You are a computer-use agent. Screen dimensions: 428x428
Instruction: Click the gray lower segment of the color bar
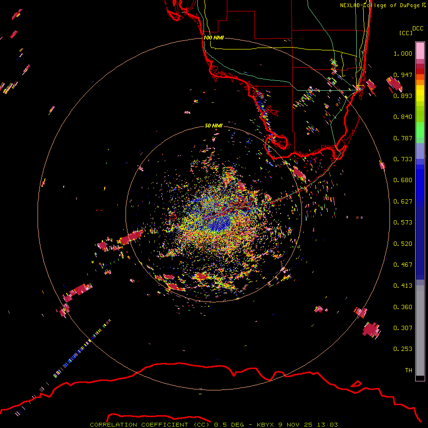420,331
